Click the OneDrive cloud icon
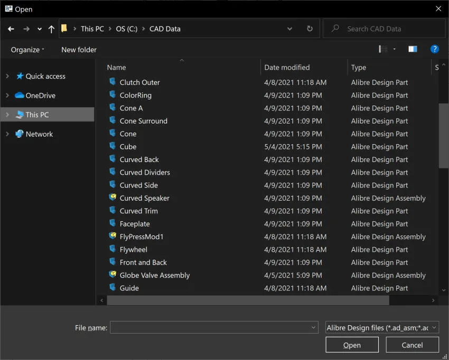449x360 pixels. point(19,95)
